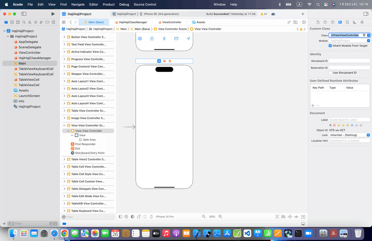This screenshot has height=241, width=372.
Task: Pick the red label color swatch
Action: point(334,125)
